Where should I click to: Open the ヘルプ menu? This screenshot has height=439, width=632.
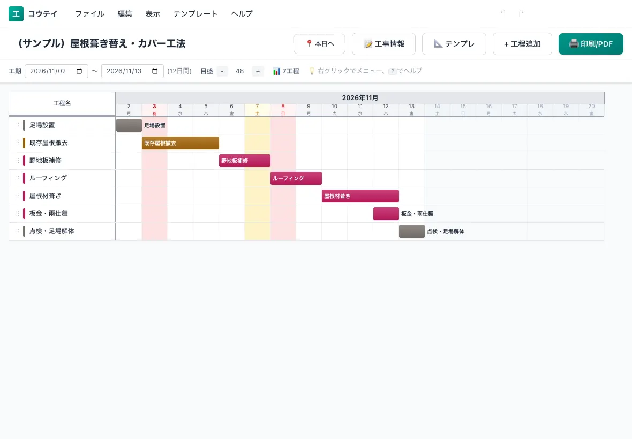pyautogui.click(x=242, y=14)
